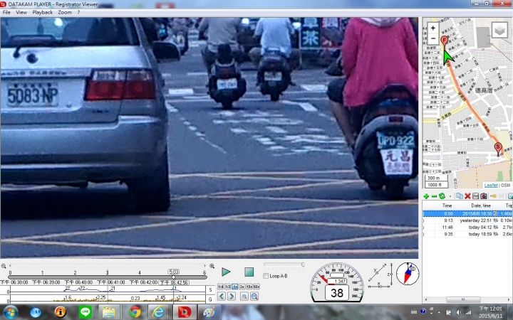
Task: Open Internet Explorer from the taskbar
Action: tap(159, 312)
